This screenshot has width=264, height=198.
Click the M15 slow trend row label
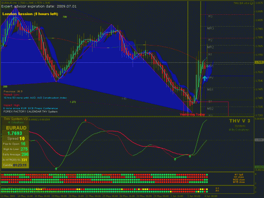coord(239,182)
